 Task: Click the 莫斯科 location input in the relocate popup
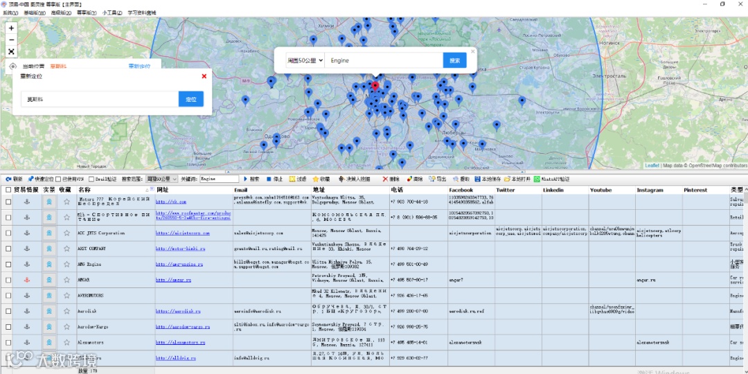point(100,99)
